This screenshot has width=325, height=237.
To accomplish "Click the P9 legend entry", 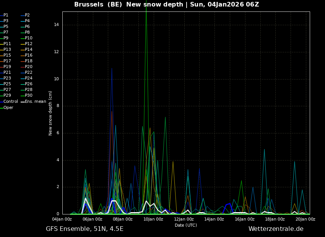I will click(4, 38).
